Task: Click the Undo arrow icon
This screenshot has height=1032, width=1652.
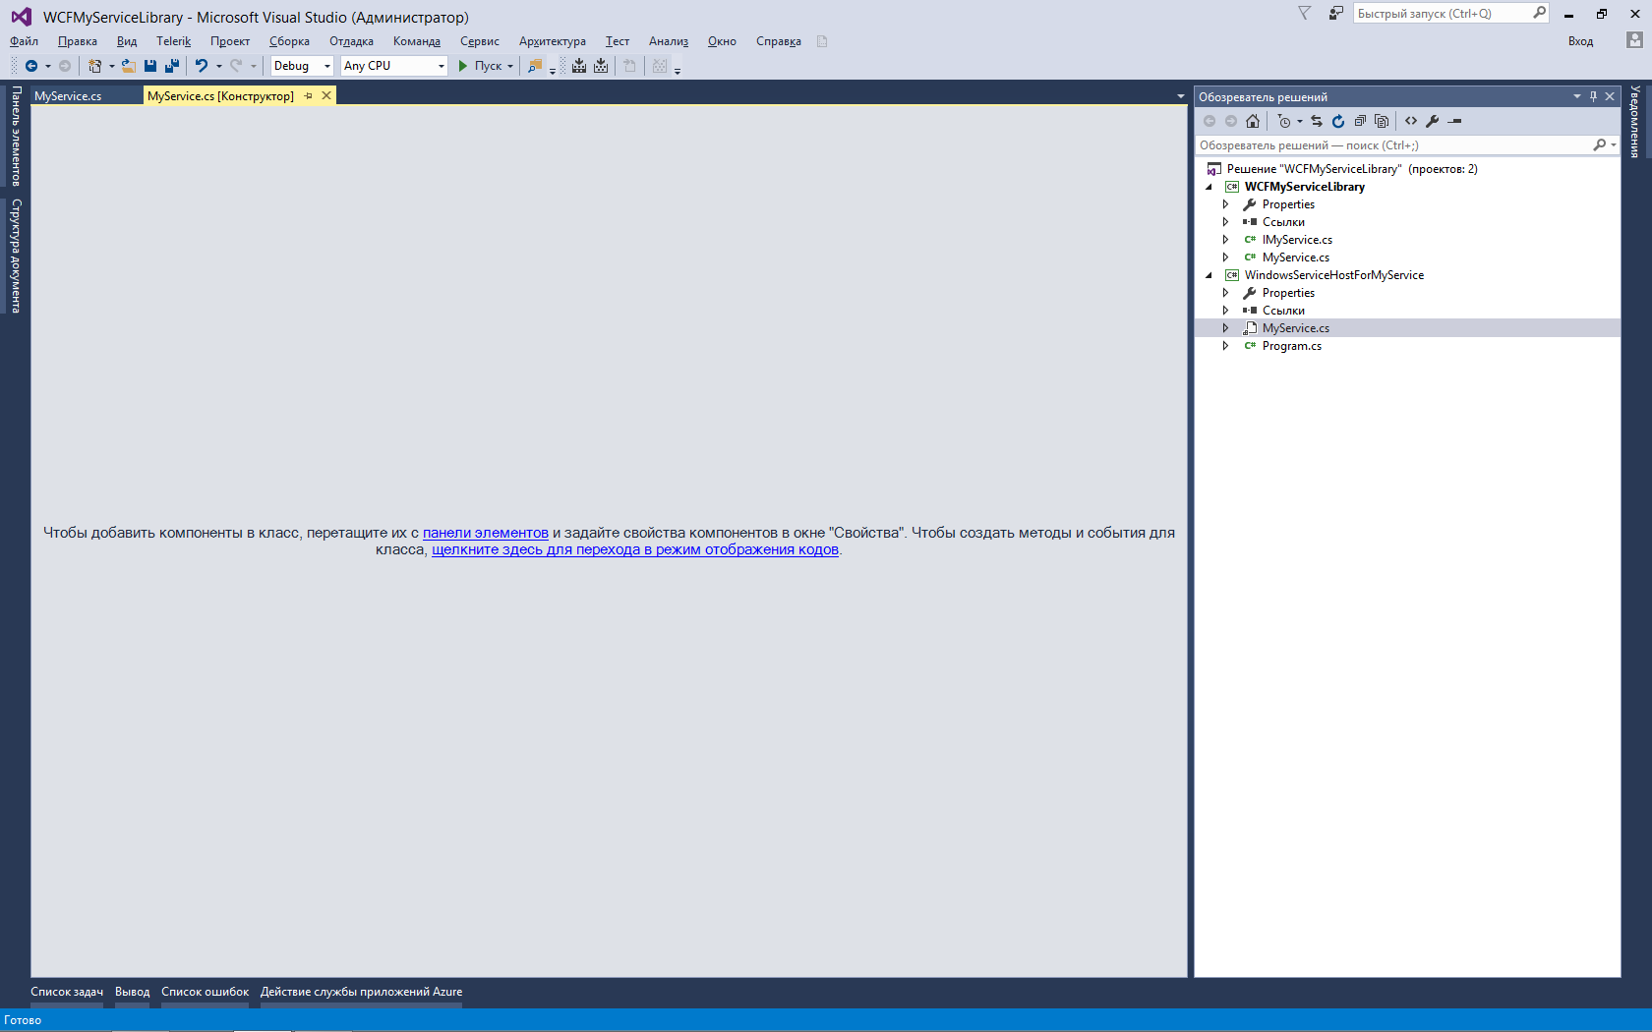Action: 201,66
